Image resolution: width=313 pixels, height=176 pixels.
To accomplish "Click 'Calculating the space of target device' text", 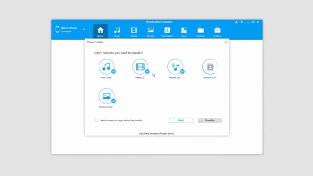I will (156, 133).
